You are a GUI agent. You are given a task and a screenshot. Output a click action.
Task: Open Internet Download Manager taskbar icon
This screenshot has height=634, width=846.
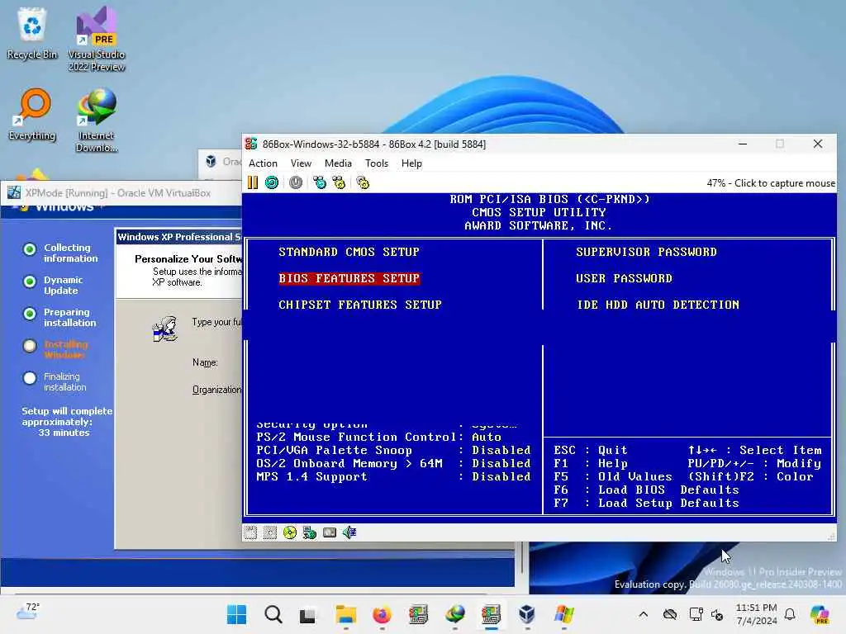click(455, 614)
